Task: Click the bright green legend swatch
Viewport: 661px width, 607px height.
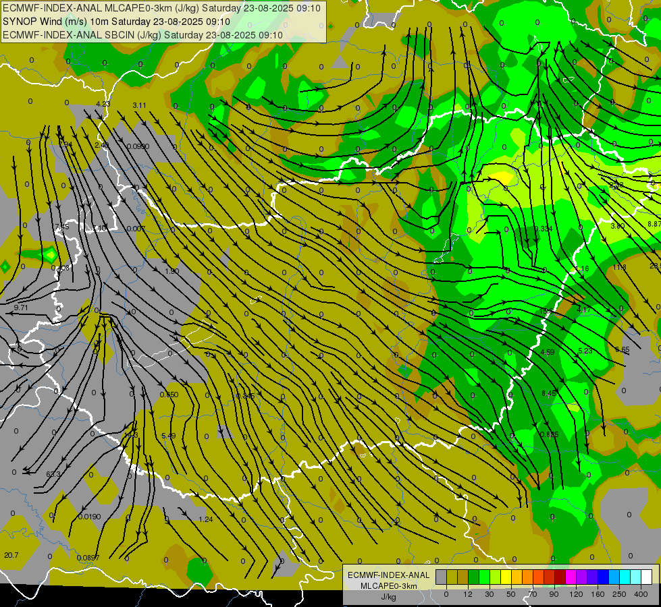Action: (485, 577)
